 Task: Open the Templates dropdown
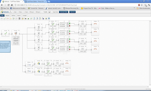coord(47,12)
